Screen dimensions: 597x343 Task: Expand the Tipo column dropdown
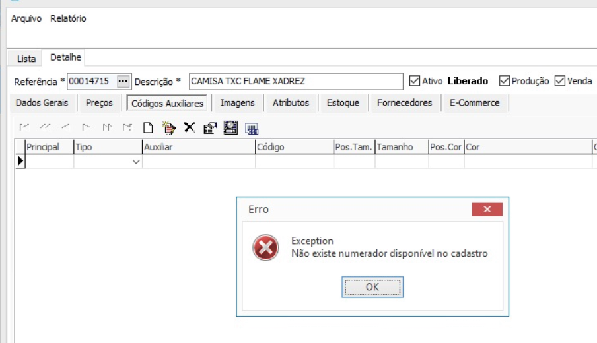pos(136,162)
